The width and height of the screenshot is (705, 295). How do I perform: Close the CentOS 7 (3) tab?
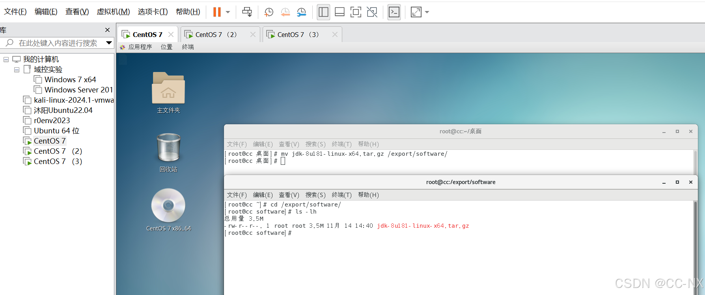point(335,35)
